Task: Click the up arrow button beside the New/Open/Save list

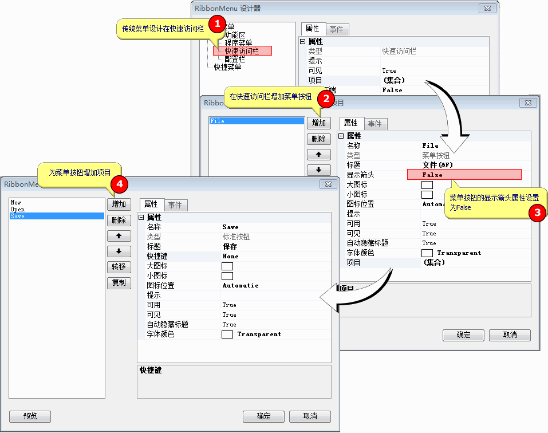Action: click(119, 236)
